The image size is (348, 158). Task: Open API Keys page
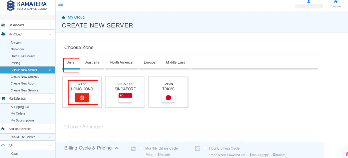[x=14, y=154]
